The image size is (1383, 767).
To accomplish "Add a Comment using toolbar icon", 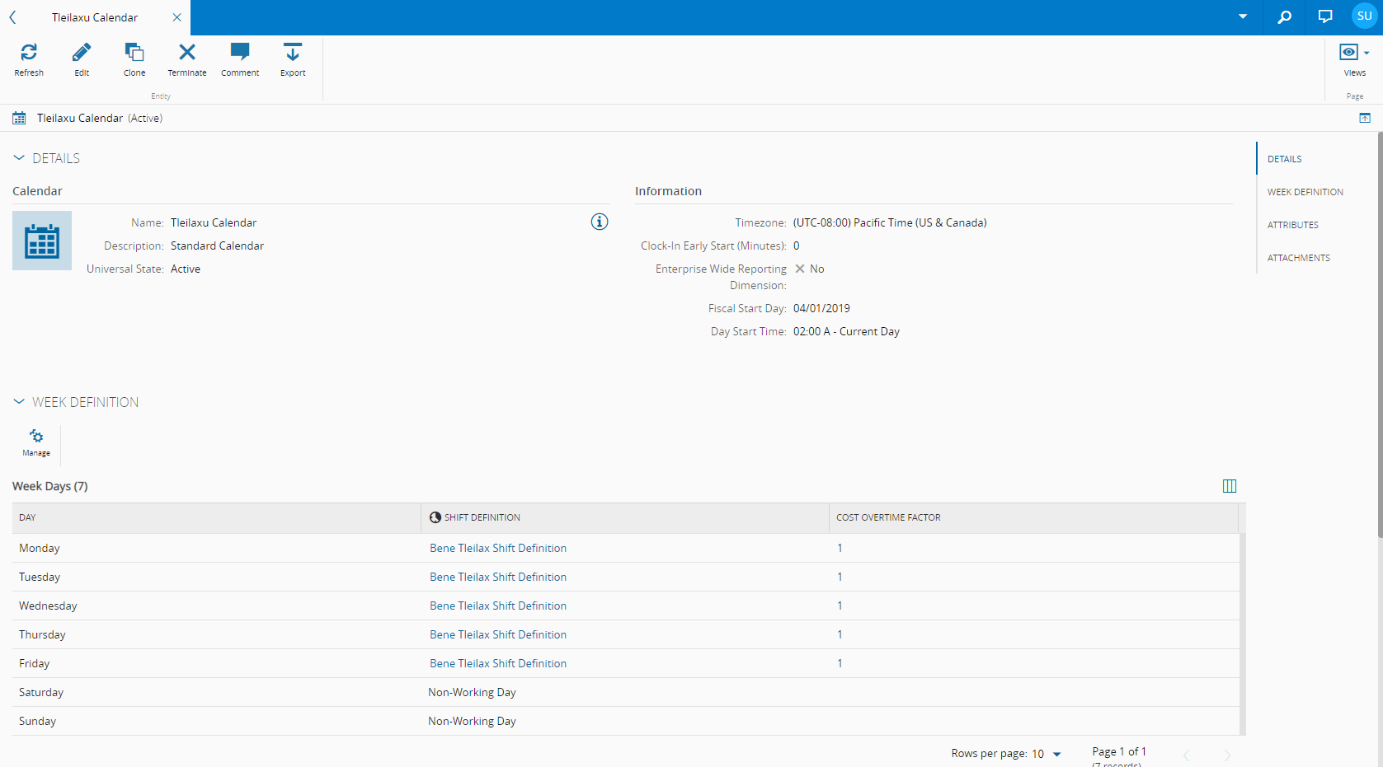I will click(240, 59).
